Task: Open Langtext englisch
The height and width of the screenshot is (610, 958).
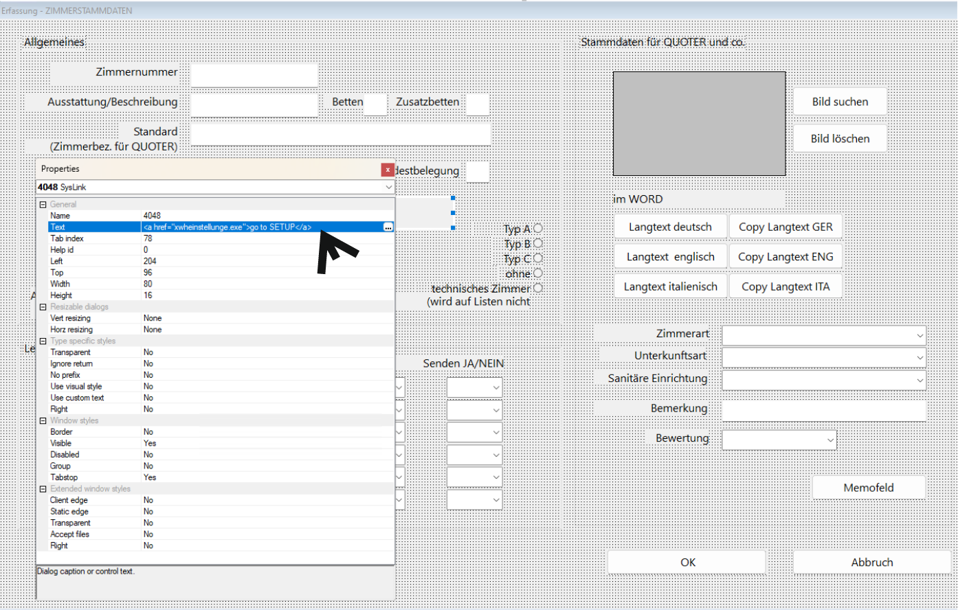Action: coord(670,257)
